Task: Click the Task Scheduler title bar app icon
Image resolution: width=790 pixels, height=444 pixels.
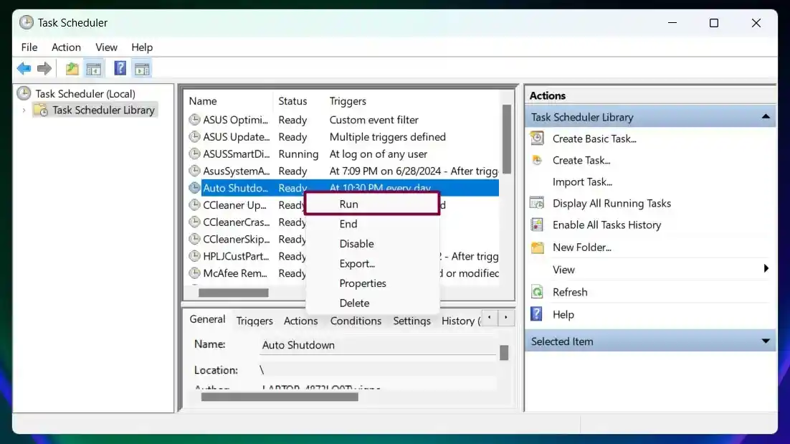Action: 27,22
